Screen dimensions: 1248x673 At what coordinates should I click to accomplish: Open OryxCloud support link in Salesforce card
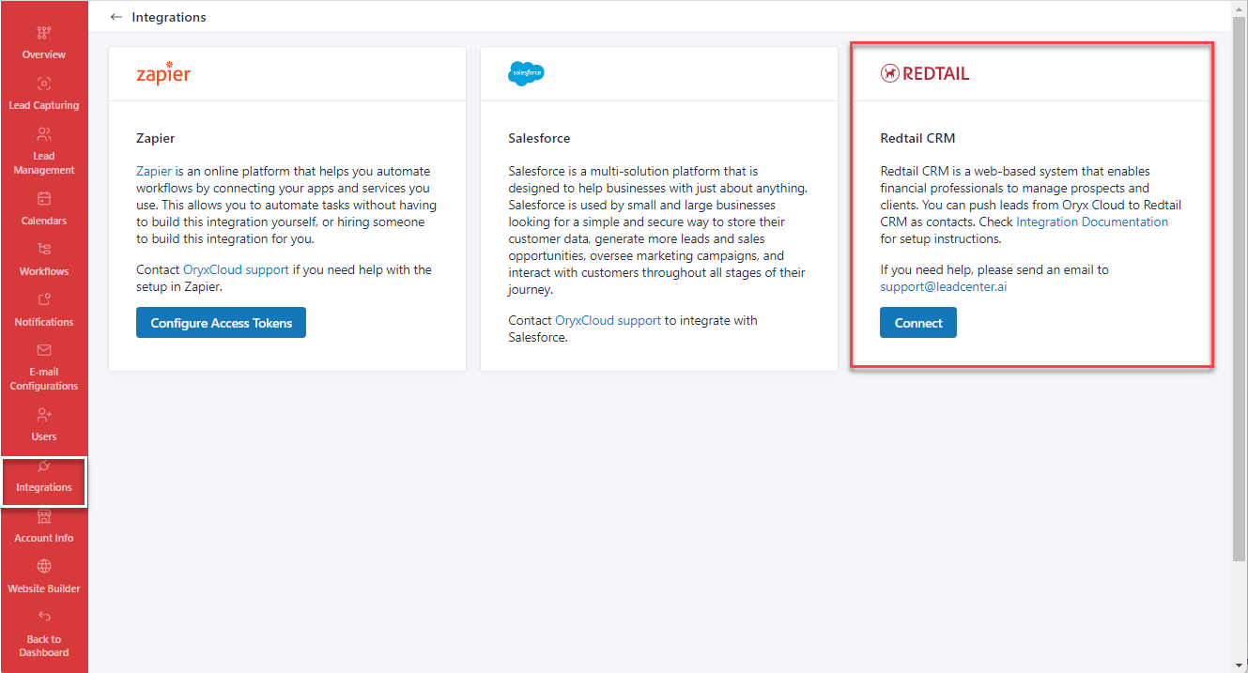click(x=609, y=320)
